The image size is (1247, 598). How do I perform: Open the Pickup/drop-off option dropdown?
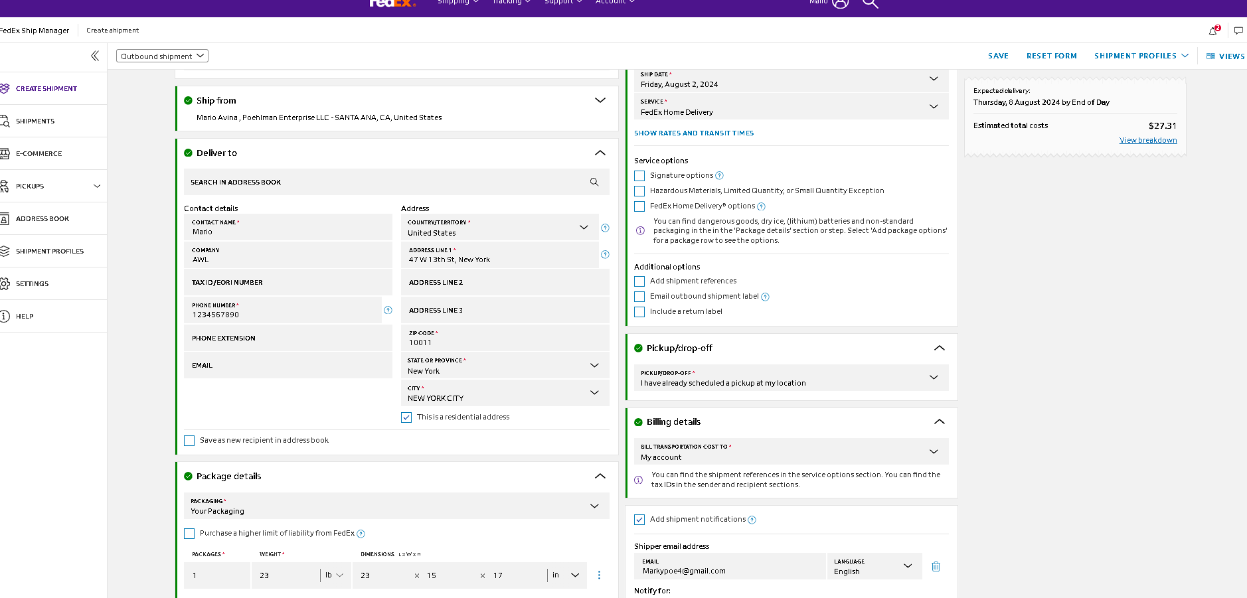point(791,378)
